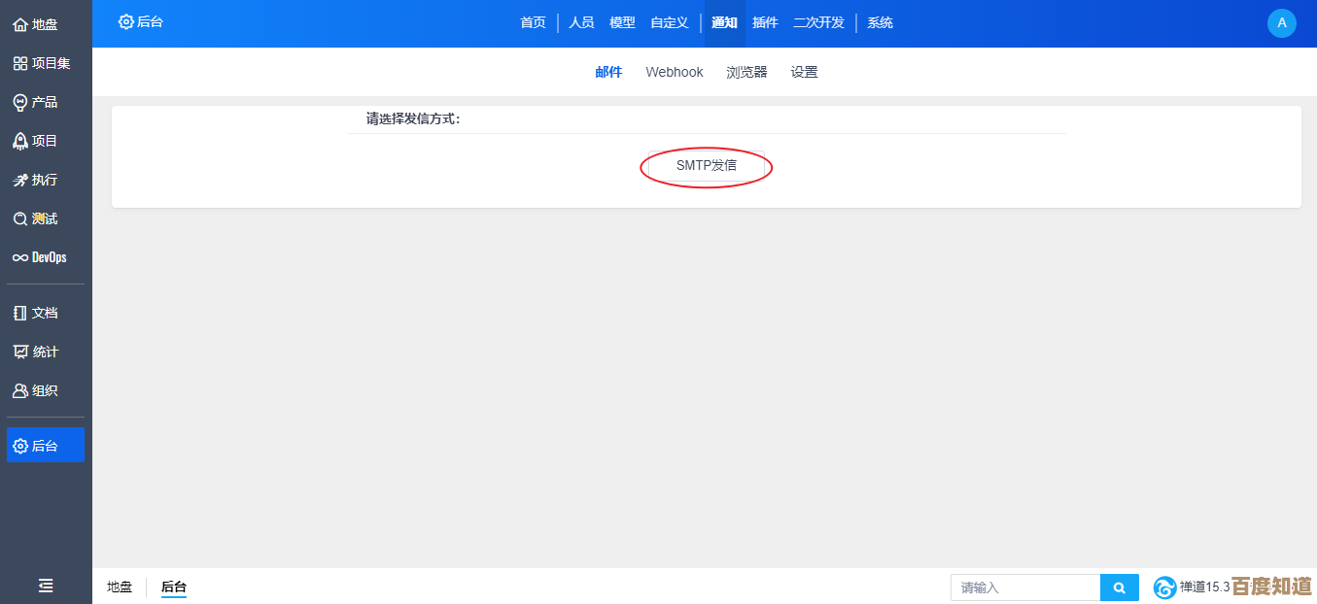The width and height of the screenshot is (1317, 604).
Task: Open the 自定义 menu item
Action: [x=669, y=22]
